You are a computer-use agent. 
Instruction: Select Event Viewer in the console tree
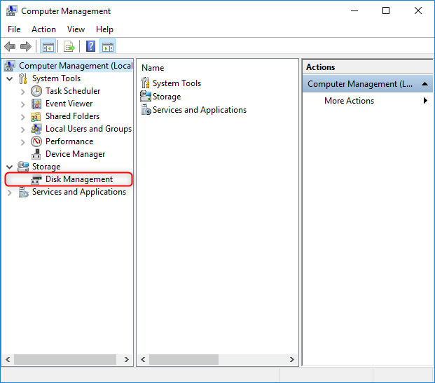pyautogui.click(x=69, y=104)
